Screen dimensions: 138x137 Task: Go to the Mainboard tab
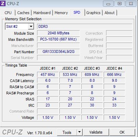(42, 13)
